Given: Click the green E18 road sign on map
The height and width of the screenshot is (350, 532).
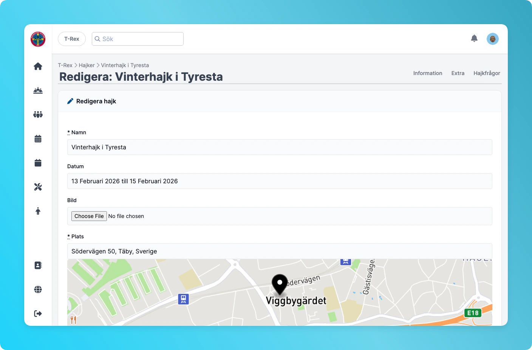Looking at the screenshot, I should (x=473, y=313).
